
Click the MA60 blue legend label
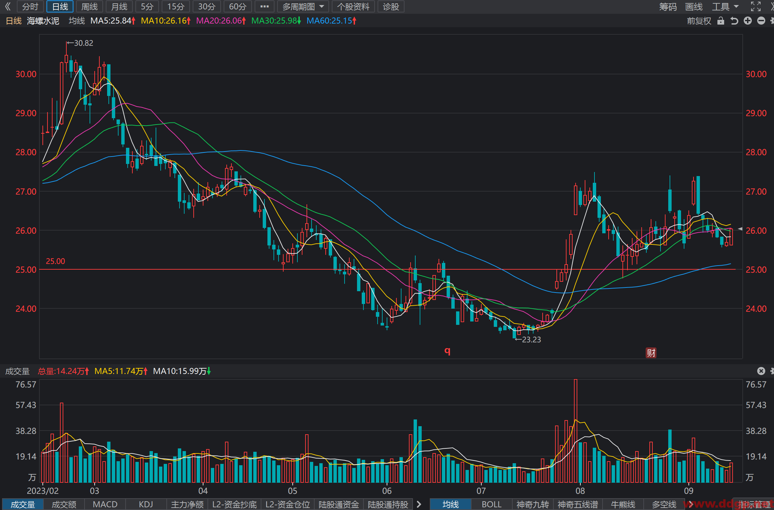331,21
